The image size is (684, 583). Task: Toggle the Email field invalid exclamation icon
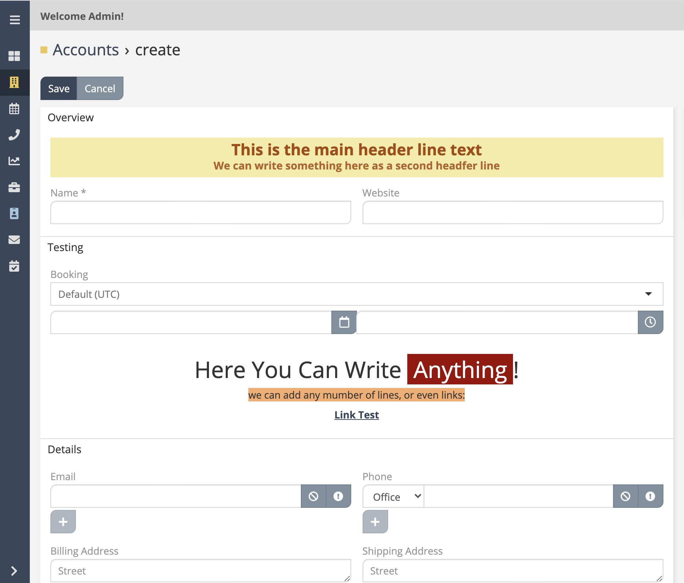pos(338,496)
